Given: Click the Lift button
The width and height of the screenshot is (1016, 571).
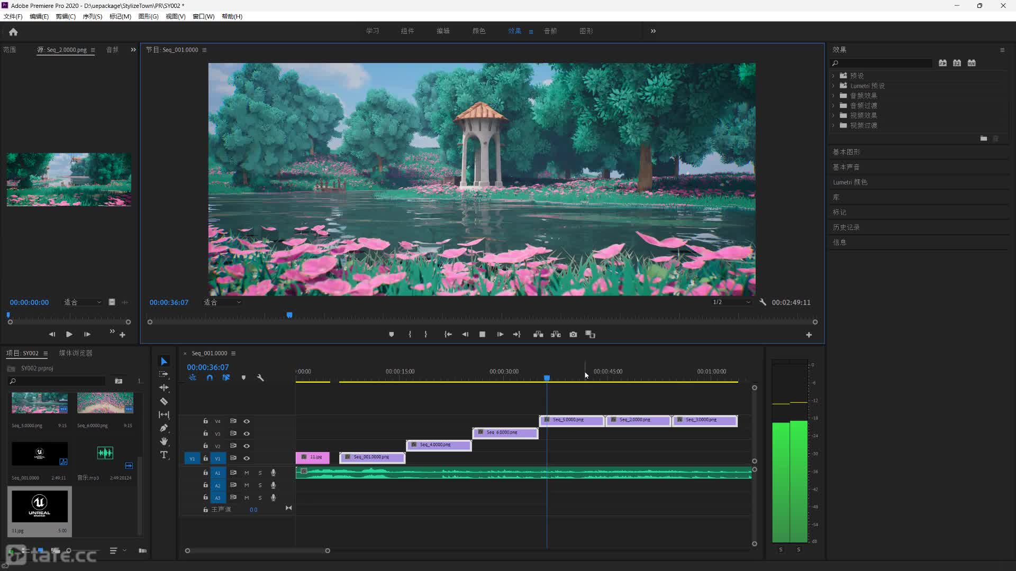Looking at the screenshot, I should click(x=538, y=335).
